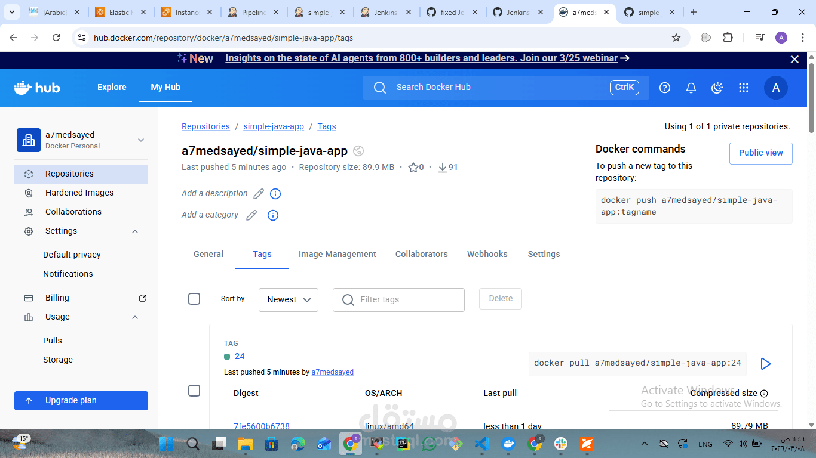Open the Pipeline browser tab

pyautogui.click(x=253, y=12)
